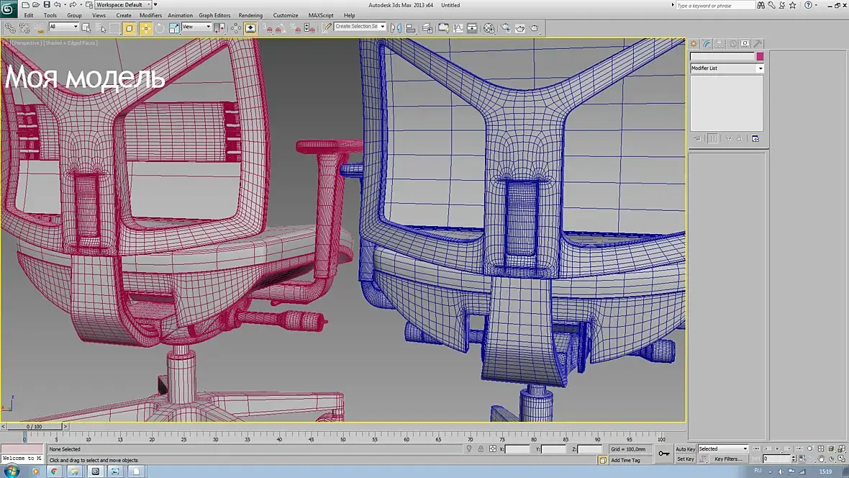Open the Material Editor from toolbar
The width and height of the screenshot is (849, 478).
489,28
